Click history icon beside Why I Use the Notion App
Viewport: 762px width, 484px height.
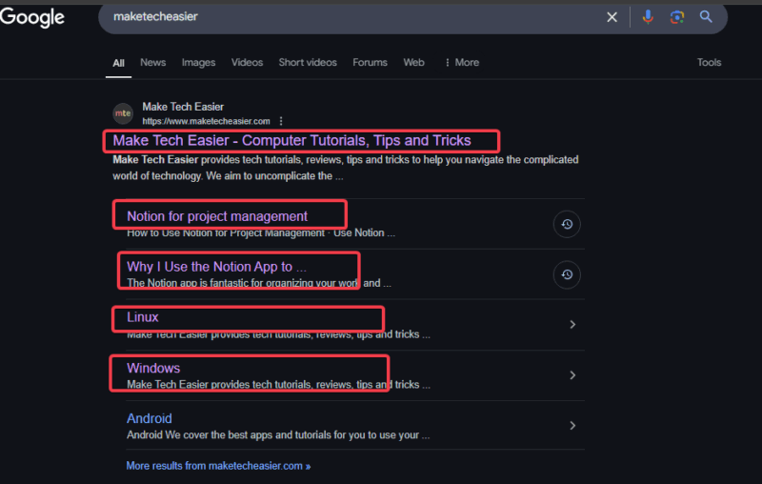pyautogui.click(x=567, y=274)
